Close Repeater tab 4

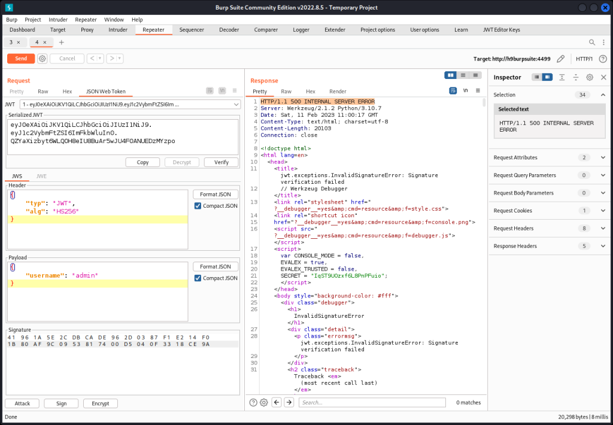coord(44,42)
